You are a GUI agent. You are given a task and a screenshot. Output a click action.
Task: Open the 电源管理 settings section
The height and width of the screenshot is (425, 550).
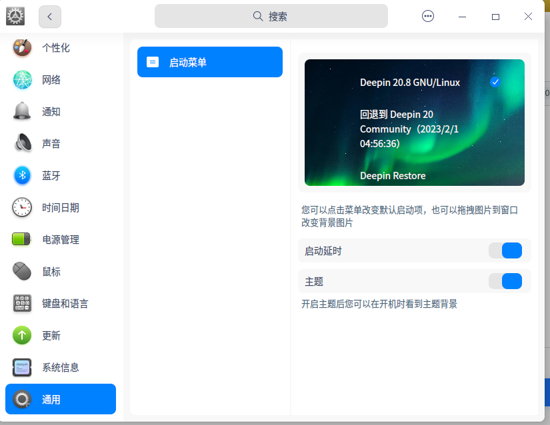pyautogui.click(x=60, y=239)
